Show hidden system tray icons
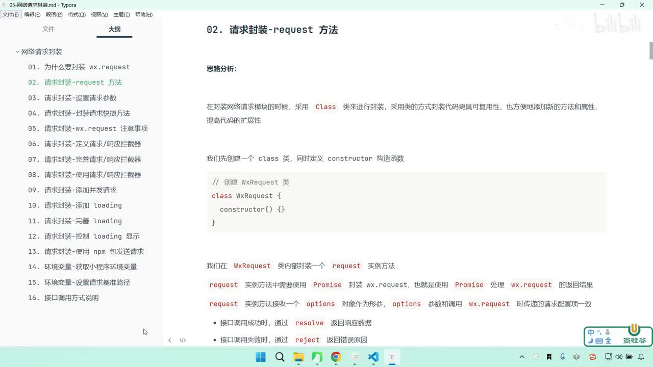The image size is (653, 367). tap(522, 357)
